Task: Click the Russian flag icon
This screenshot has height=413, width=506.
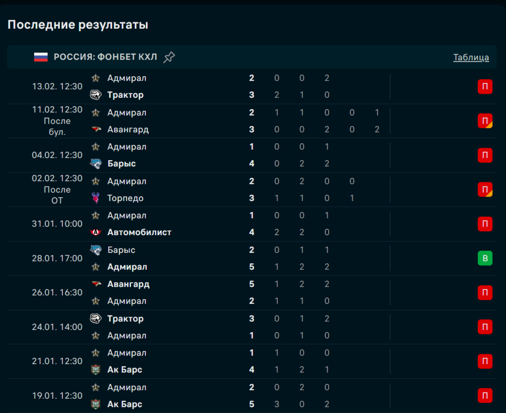Action: click(41, 57)
